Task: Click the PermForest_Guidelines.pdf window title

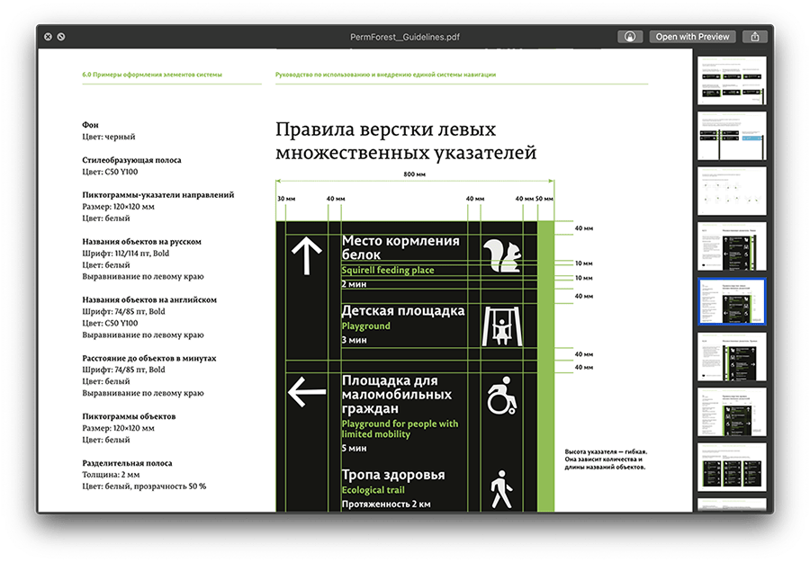Action: 403,37
